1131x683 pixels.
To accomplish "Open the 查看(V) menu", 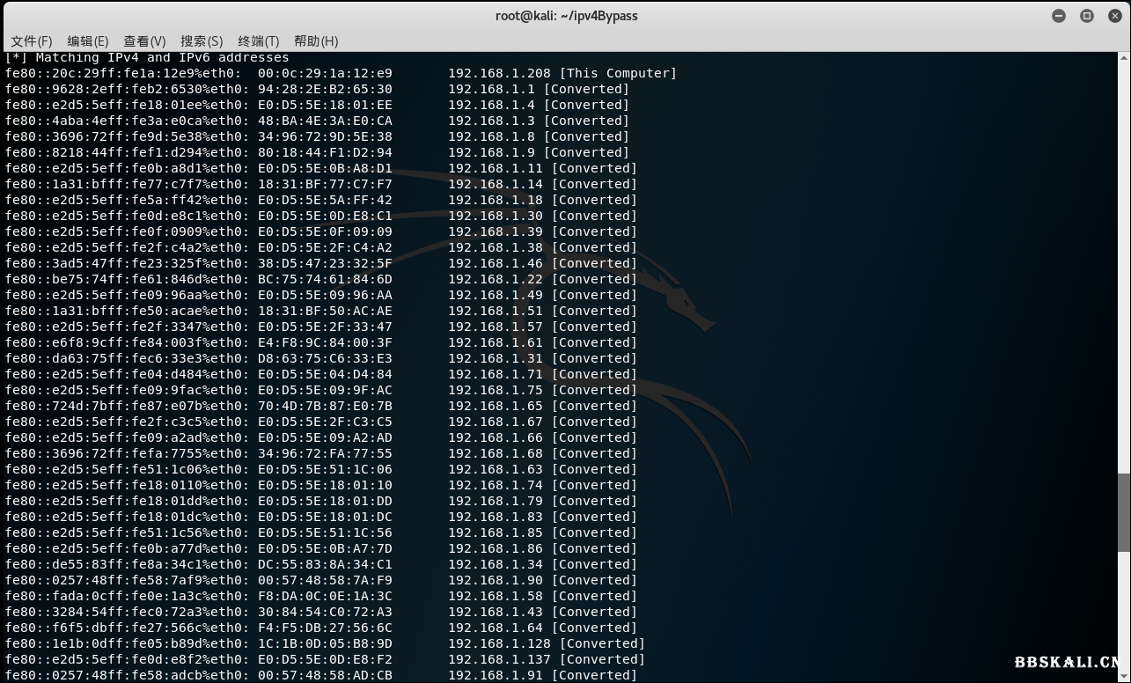I will point(144,40).
